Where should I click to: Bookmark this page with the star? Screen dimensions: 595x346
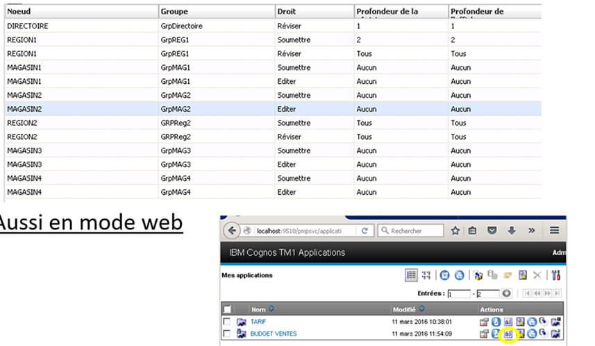455,230
